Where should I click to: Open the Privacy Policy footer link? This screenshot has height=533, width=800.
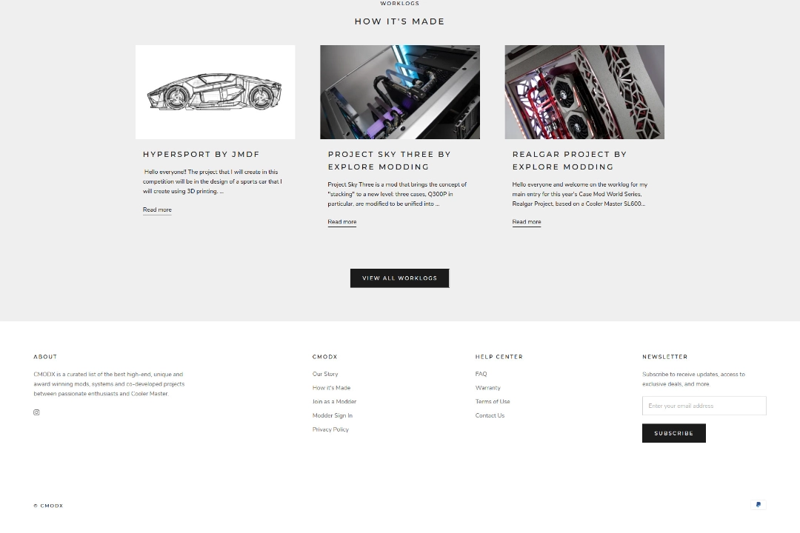330,429
